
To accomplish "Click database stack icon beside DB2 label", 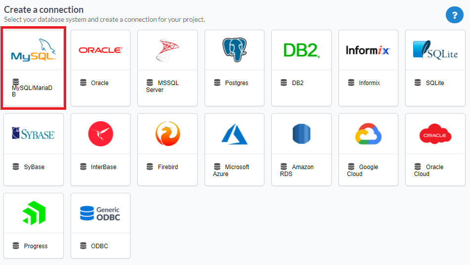I will point(284,83).
